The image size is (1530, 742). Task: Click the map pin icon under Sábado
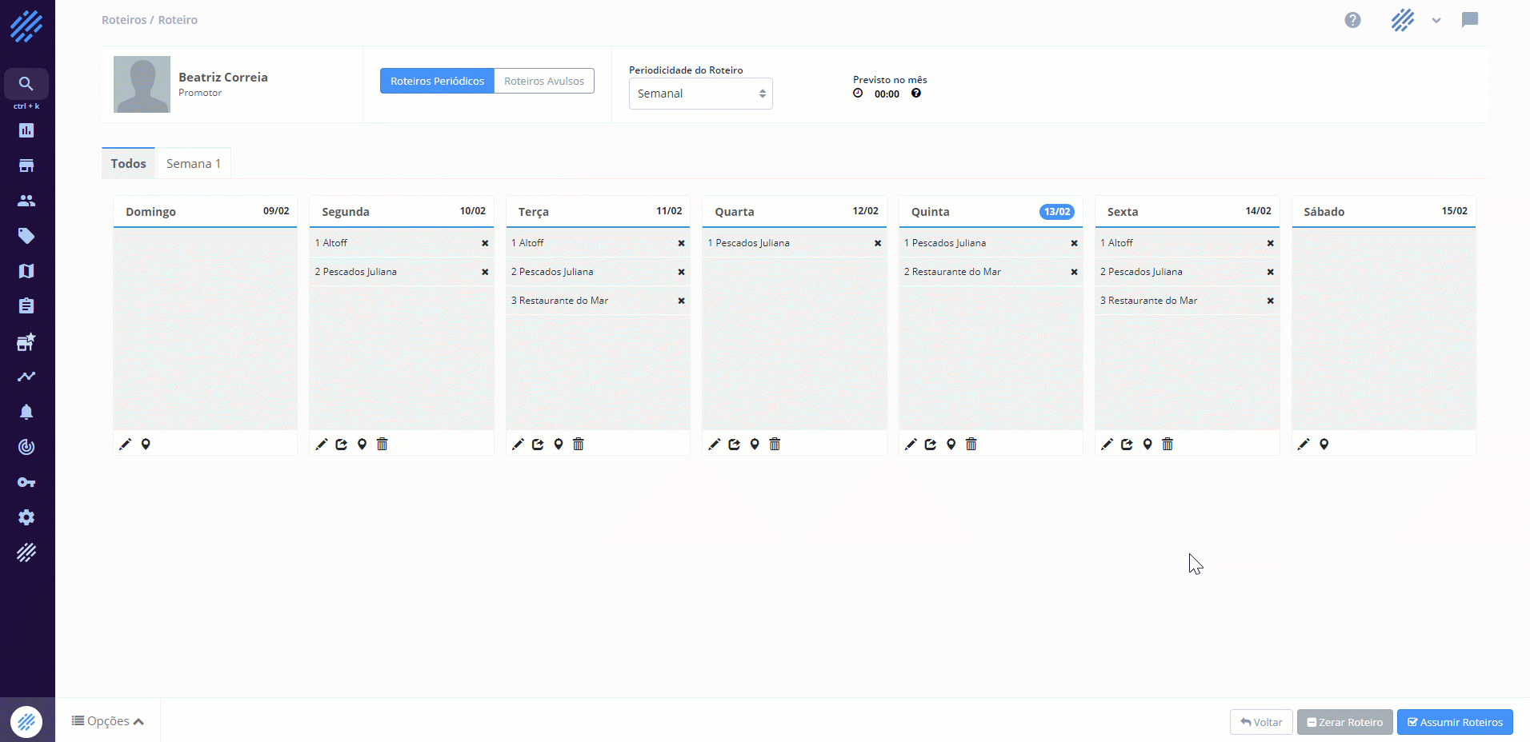1324,445
